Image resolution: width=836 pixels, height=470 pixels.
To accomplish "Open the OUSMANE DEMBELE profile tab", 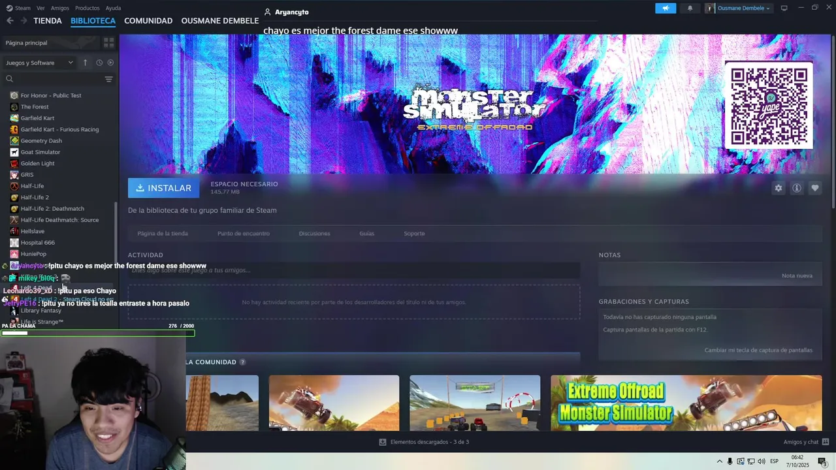I will point(220,21).
